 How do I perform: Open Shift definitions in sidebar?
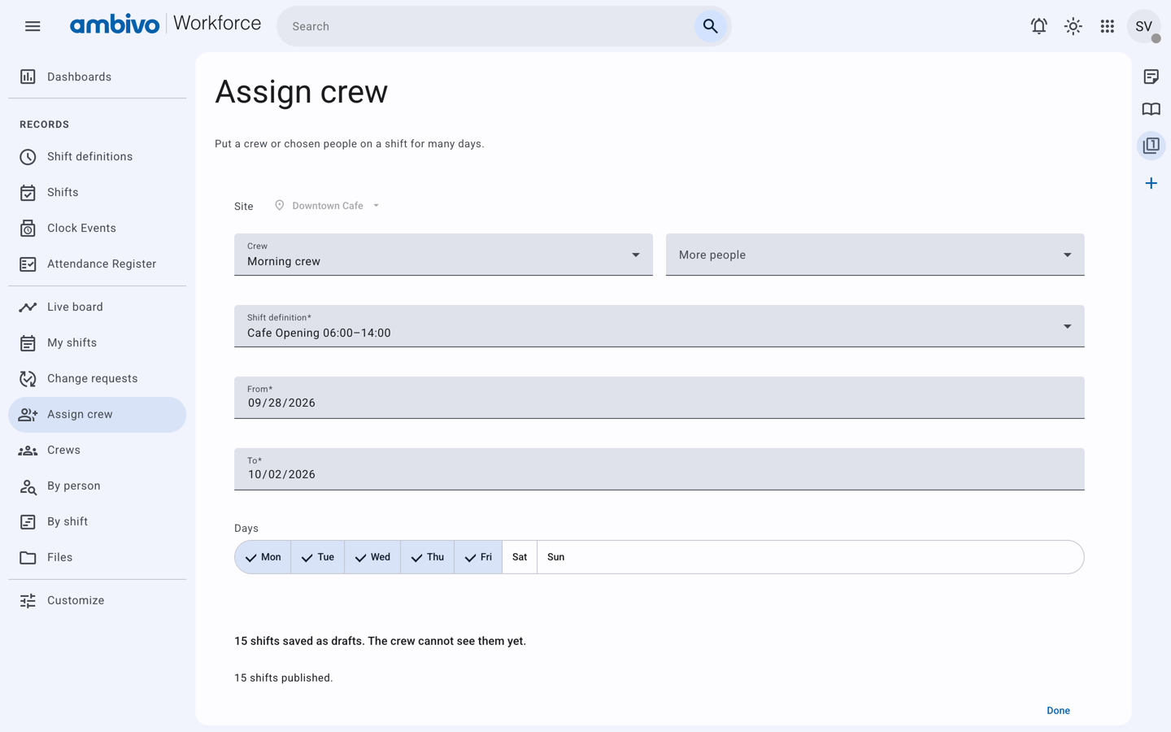[x=98, y=156]
